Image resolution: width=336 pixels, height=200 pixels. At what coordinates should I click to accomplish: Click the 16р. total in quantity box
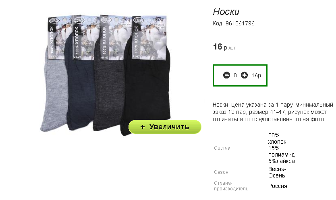coord(257,75)
